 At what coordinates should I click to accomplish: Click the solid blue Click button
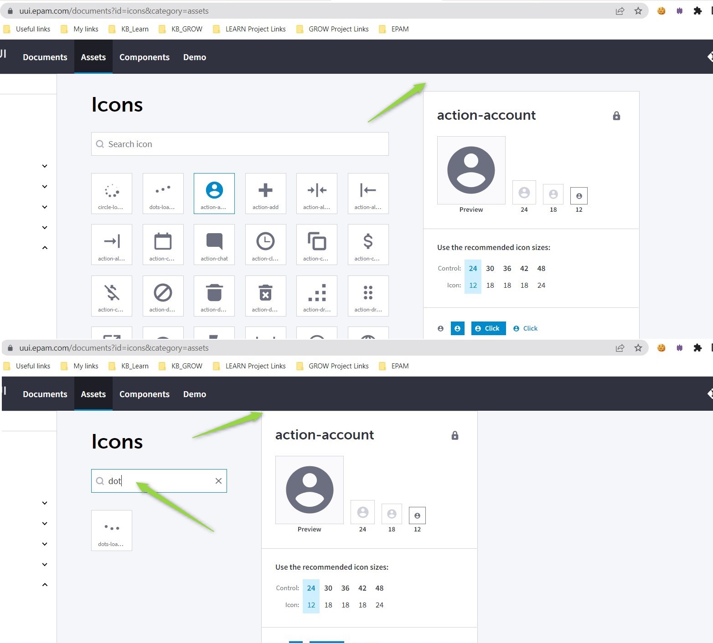coord(489,328)
